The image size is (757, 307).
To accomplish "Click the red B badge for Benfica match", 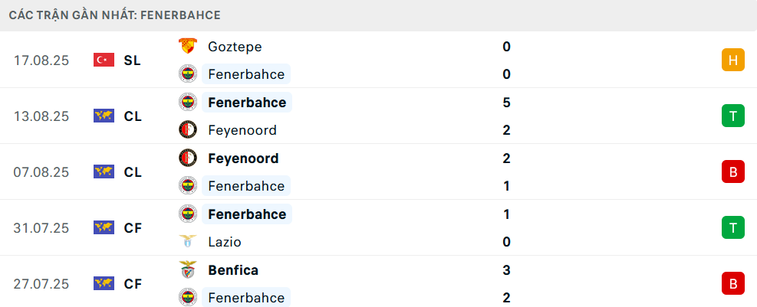I will tap(732, 284).
